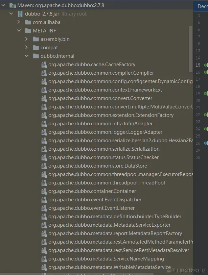Click the implemented gutter icon on line 15
The height and width of the screenshot is (275, 208).
point(206,65)
